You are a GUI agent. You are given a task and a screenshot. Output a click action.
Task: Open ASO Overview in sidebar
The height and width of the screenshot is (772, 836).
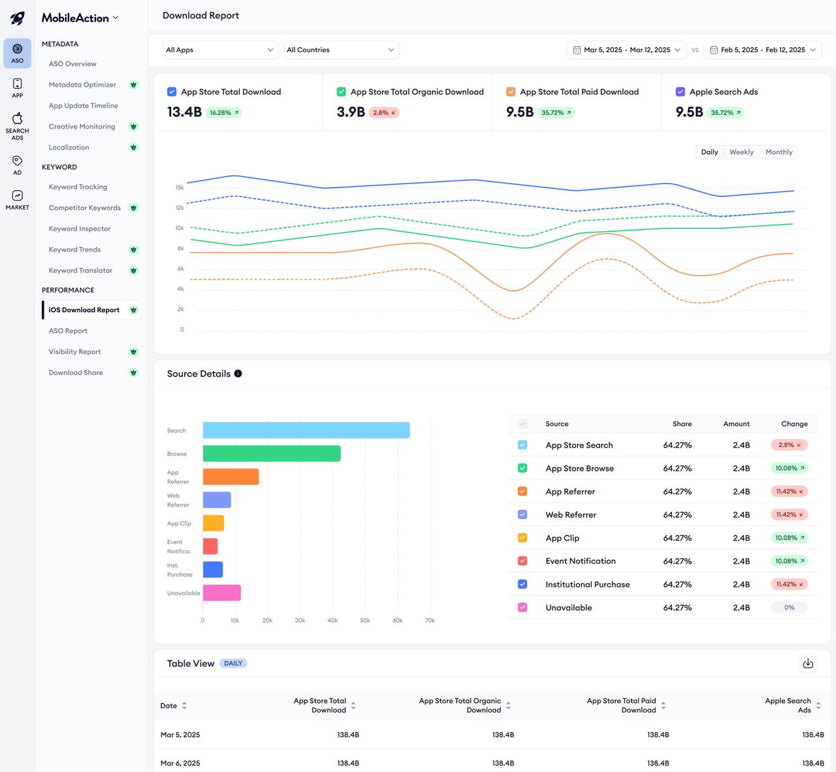pyautogui.click(x=72, y=64)
